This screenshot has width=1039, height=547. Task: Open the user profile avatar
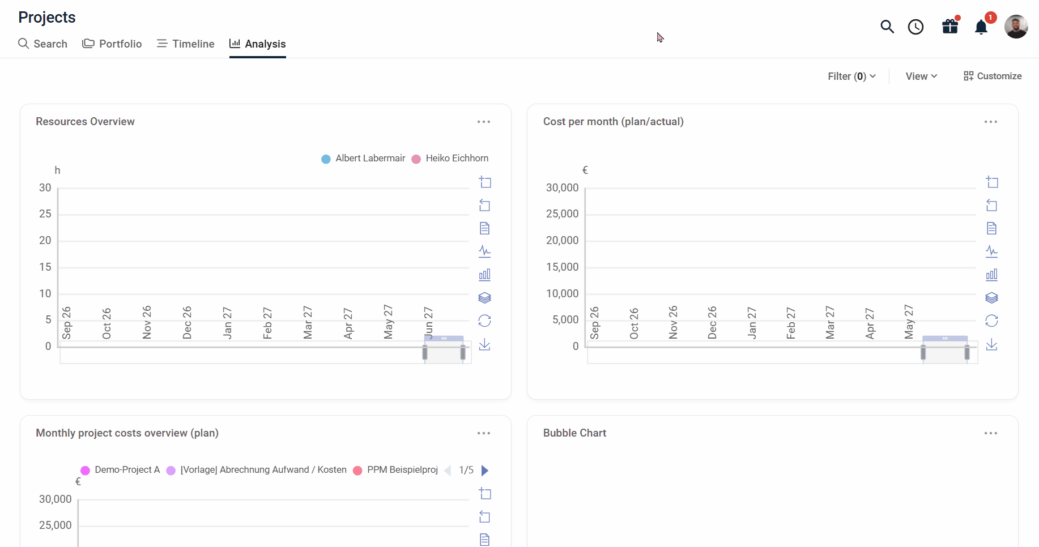(1016, 27)
